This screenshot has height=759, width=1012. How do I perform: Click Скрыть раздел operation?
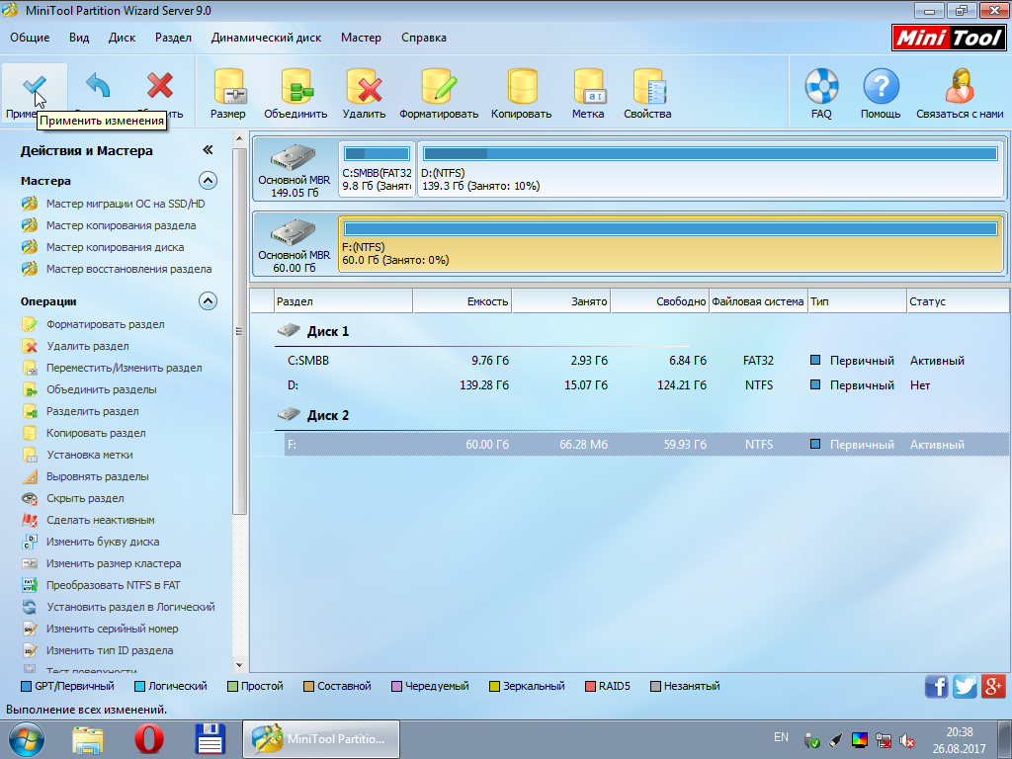click(73, 498)
